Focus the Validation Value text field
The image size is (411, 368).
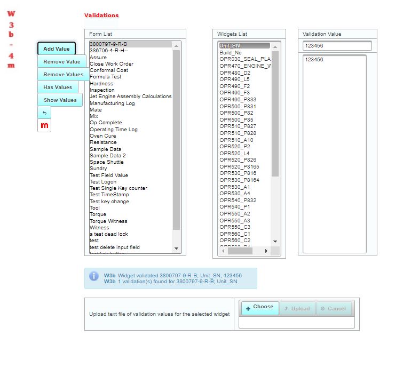click(x=337, y=46)
